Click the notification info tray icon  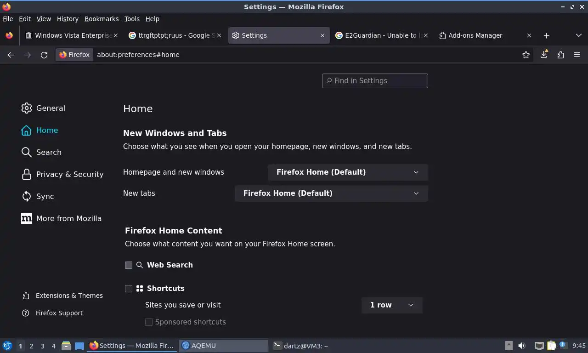click(x=563, y=345)
